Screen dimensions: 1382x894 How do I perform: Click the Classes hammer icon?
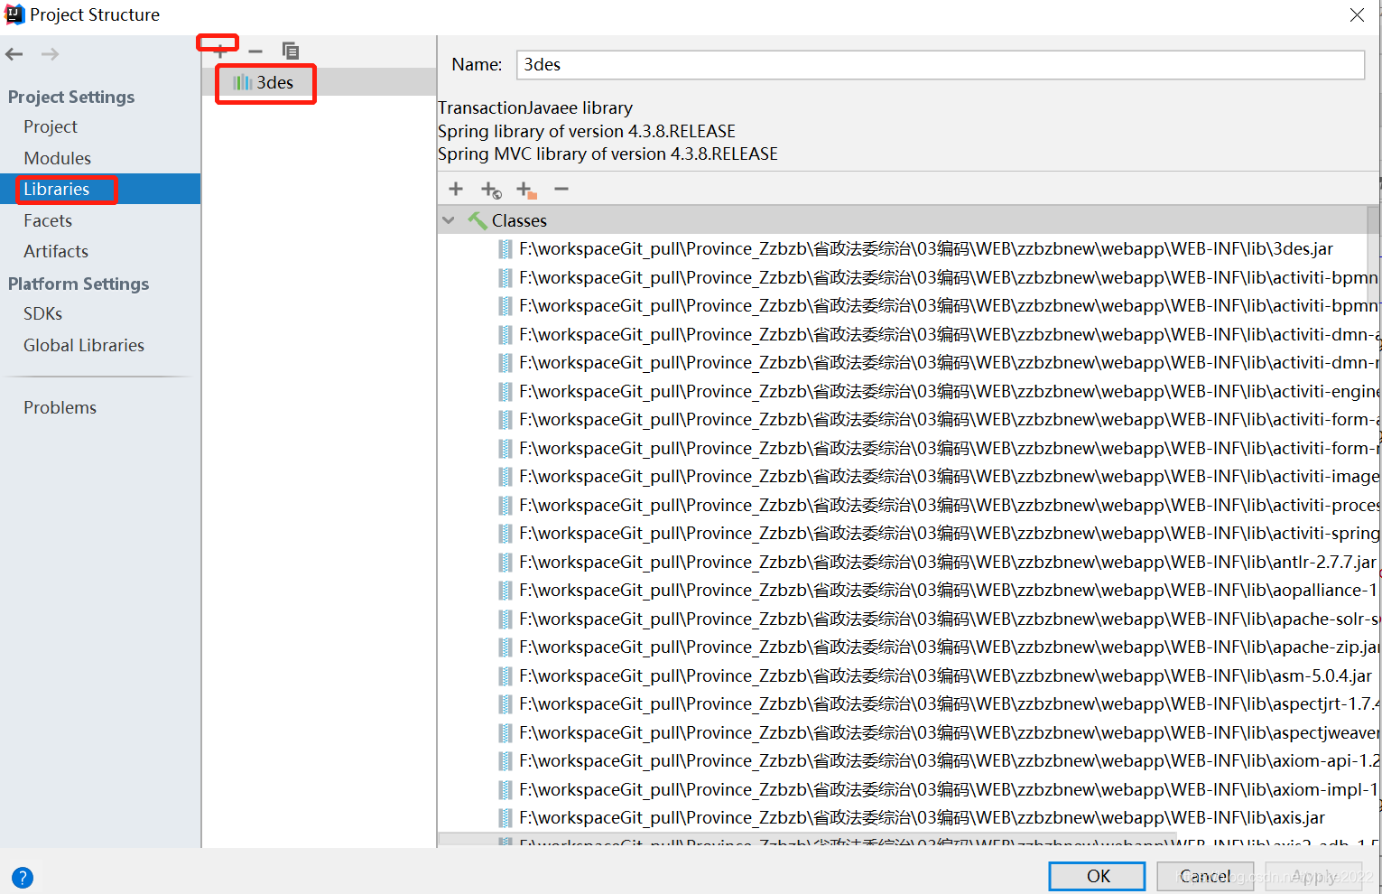(478, 220)
